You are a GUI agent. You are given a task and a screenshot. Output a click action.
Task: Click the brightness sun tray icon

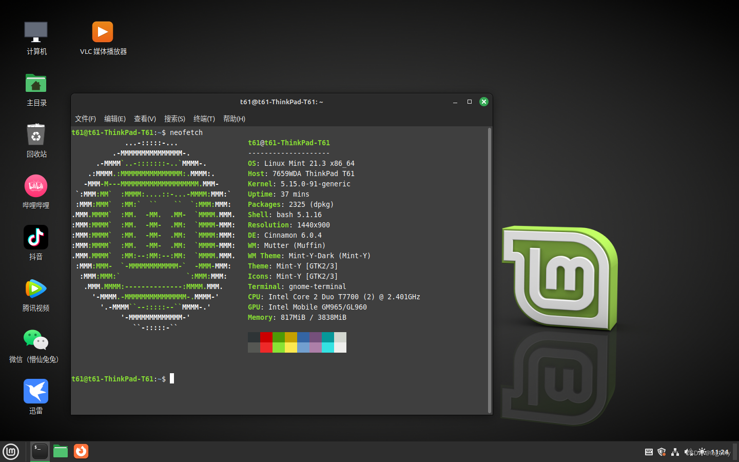[702, 452]
